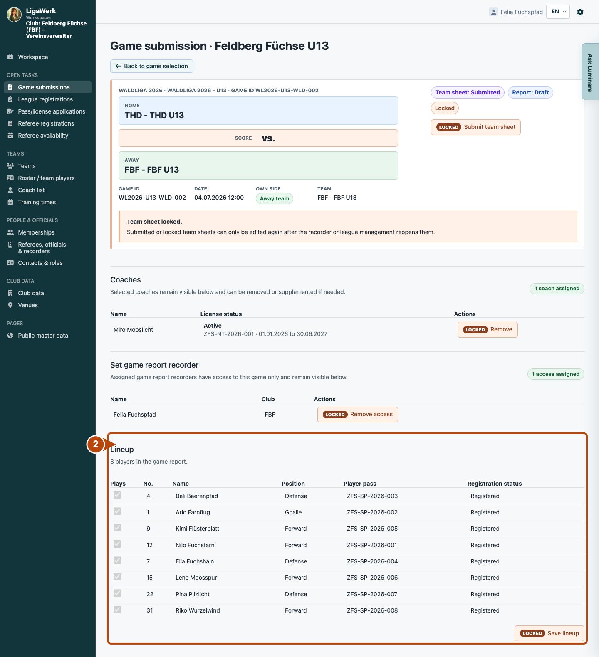Toggle Plays checkbox for Elia Fuchshain
The height and width of the screenshot is (657, 599).
click(x=117, y=560)
